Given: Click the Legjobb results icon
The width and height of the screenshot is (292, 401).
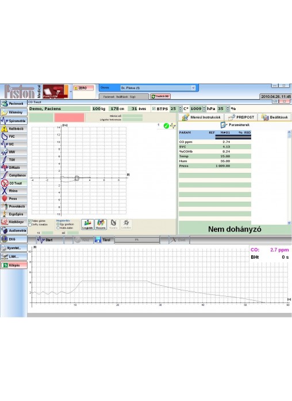Looking at the screenshot, I should pos(87,224).
